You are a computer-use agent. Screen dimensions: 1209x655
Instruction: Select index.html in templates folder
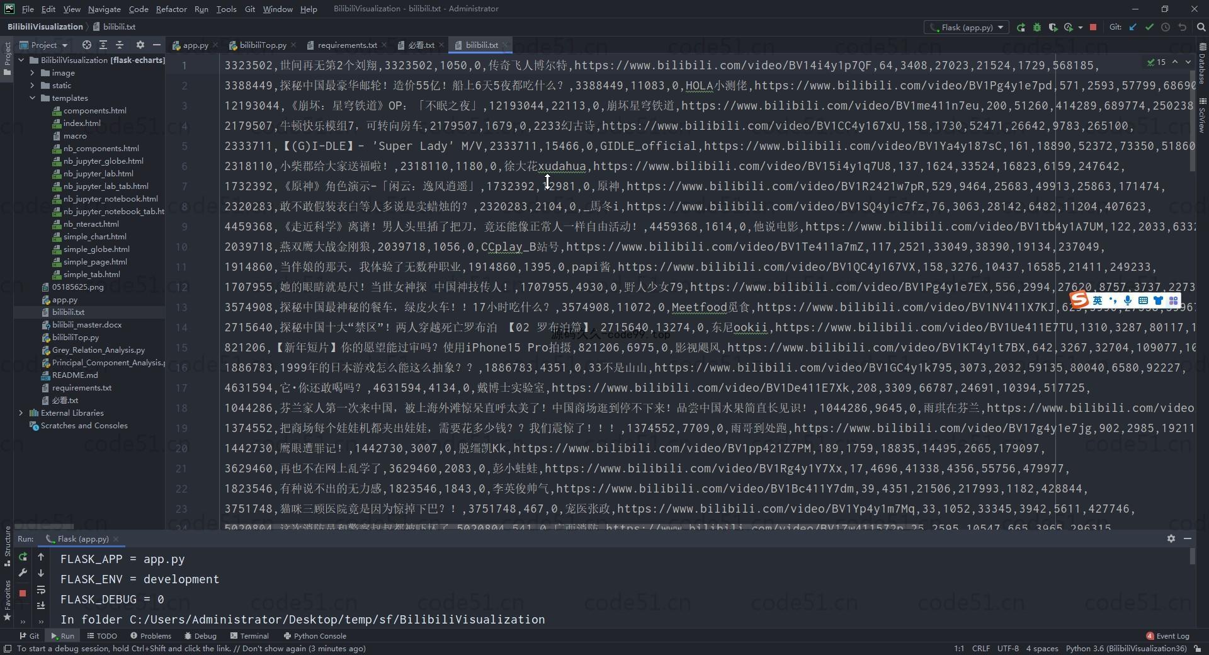82,123
